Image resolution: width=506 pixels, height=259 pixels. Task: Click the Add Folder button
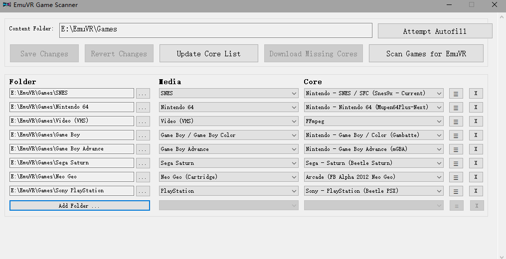tap(80, 206)
